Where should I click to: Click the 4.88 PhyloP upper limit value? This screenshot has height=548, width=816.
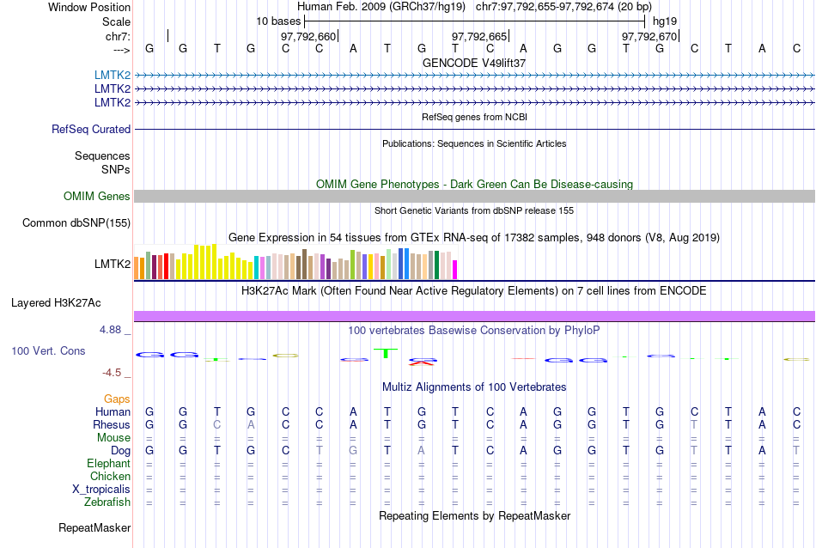[110, 330]
